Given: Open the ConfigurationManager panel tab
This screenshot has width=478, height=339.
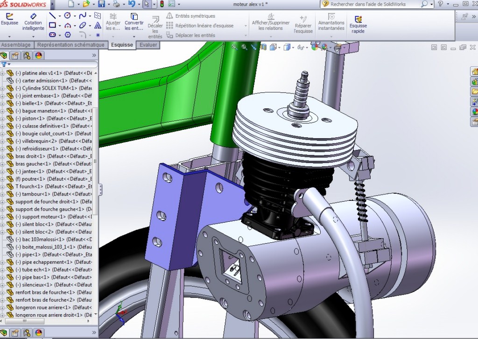Looking at the screenshot, I should tap(27, 56).
